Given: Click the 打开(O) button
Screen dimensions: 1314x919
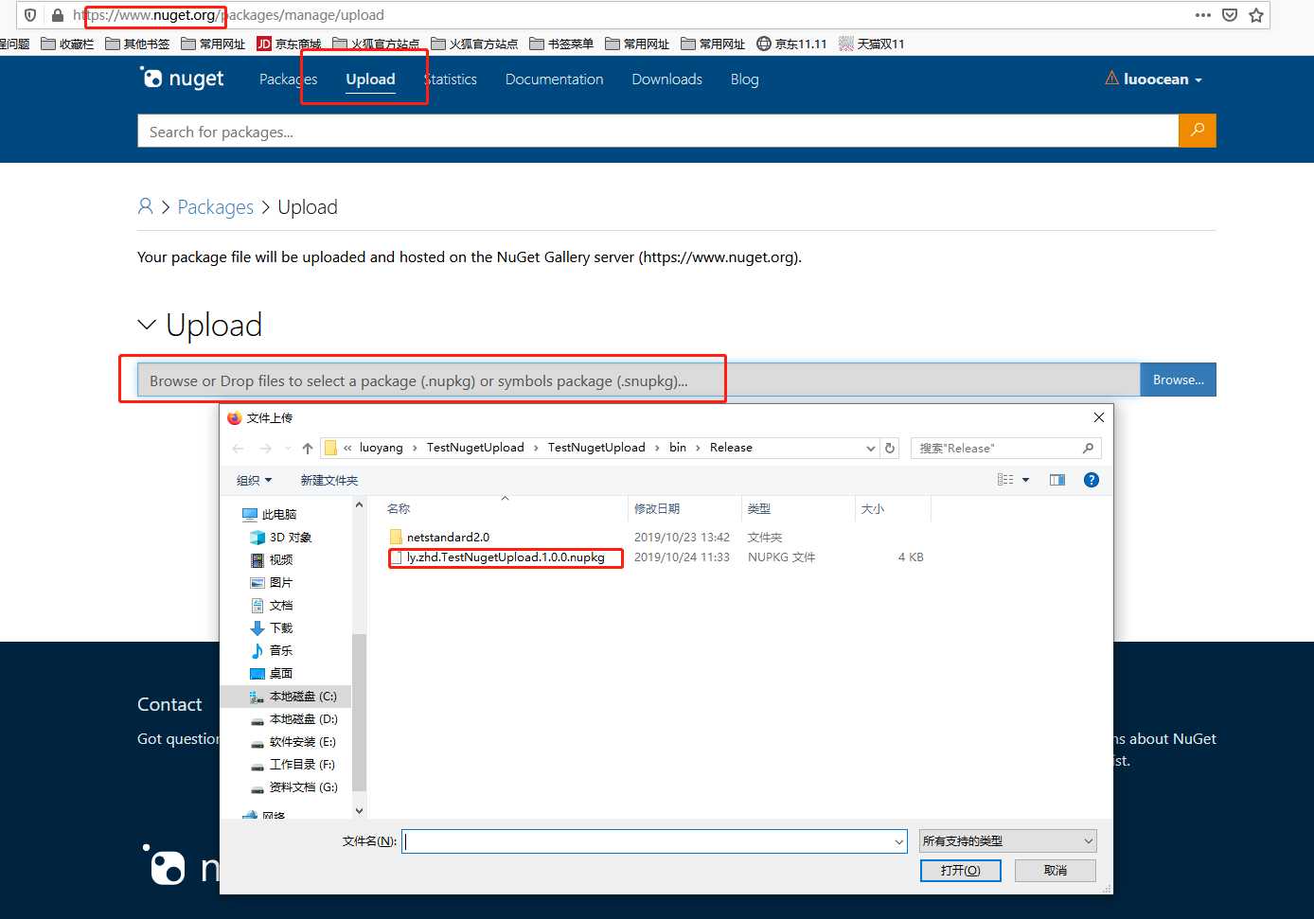Looking at the screenshot, I should [960, 870].
